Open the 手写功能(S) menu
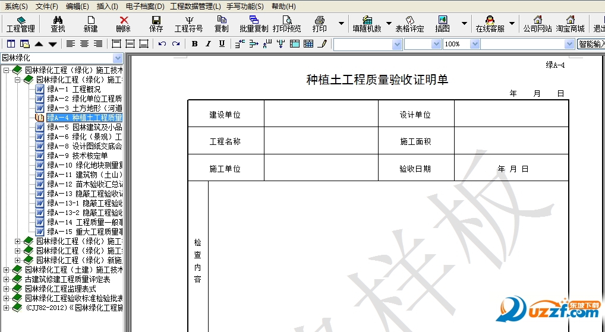Image resolution: width=605 pixels, height=332 pixels. coord(245,6)
